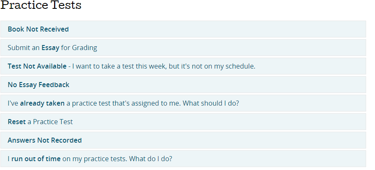Image resolution: width=375 pixels, height=170 pixels.
Task: Click "a Practice Test" text after Reset
Action: (50, 122)
